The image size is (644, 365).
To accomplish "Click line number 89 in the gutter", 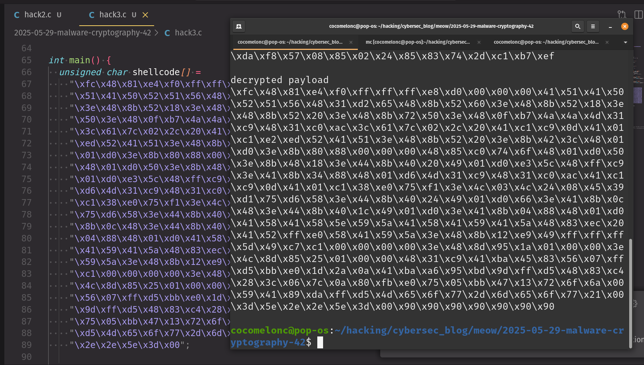I will 26,345.
